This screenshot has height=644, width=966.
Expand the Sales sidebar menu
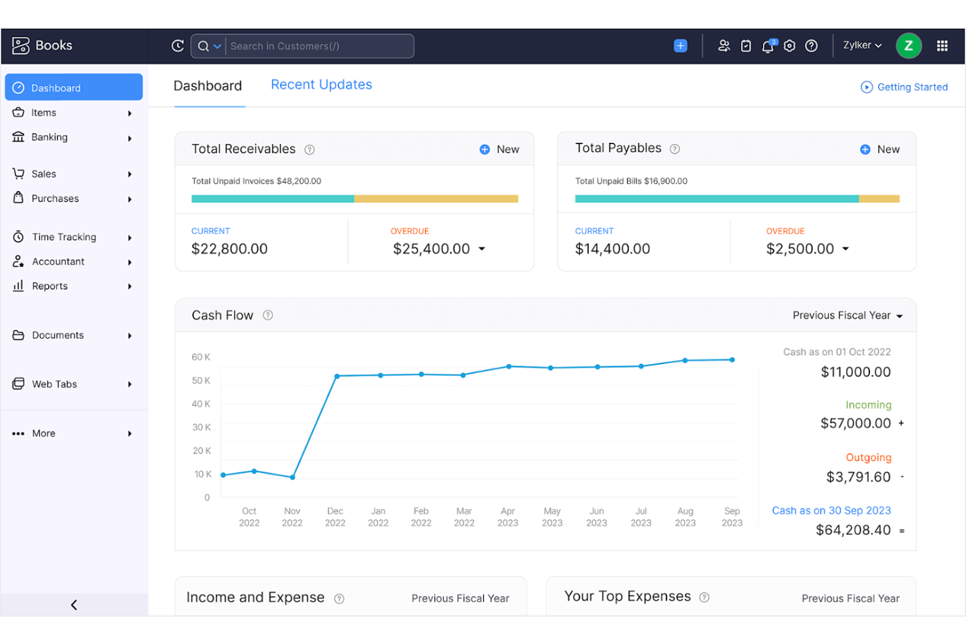click(x=44, y=174)
